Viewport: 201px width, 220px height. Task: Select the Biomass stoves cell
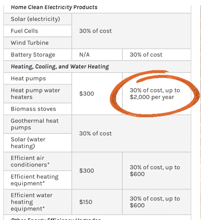pos(38,109)
